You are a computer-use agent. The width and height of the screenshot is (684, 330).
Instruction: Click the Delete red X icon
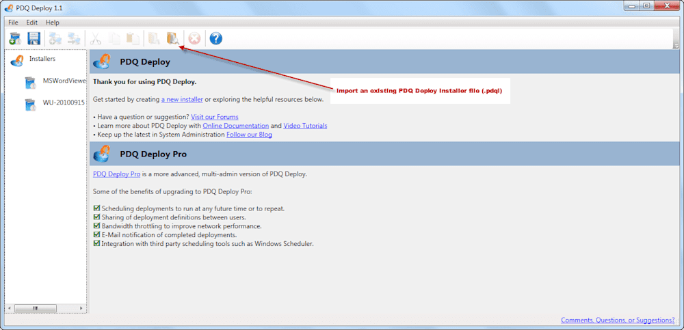pos(194,39)
